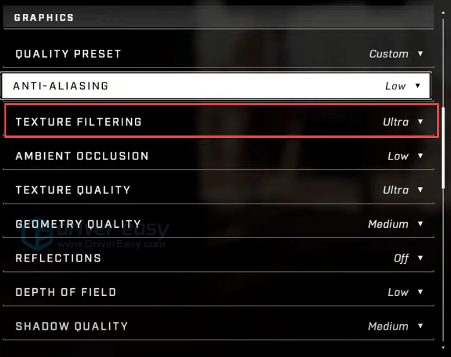The height and width of the screenshot is (357, 451).
Task: Click the Ambient Occlusion dropdown arrow
Action: pos(420,156)
